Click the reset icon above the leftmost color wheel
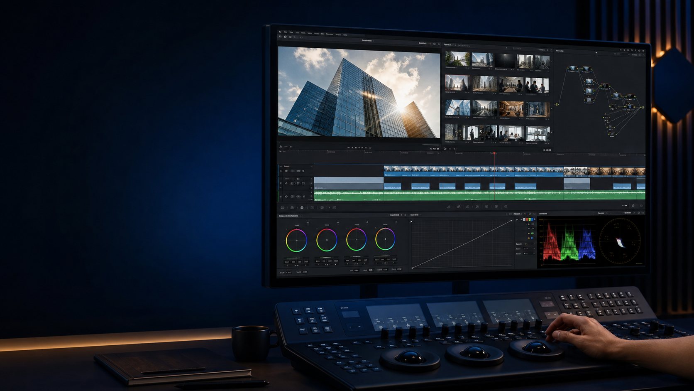Screen dimensions: 694x391 (x=308, y=223)
